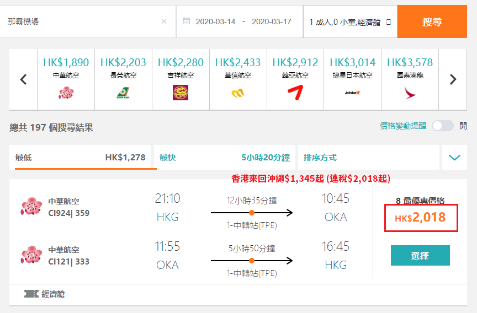Click outbound China Airlines CI924 logo
This screenshot has width=477, height=313.
[x=31, y=207]
